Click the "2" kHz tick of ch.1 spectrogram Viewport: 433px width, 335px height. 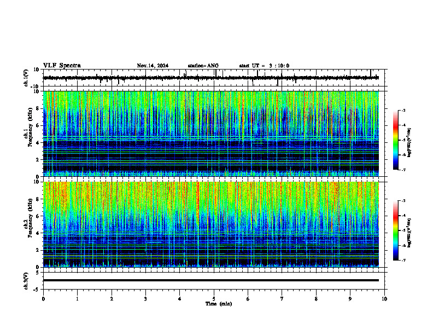pos(38,160)
